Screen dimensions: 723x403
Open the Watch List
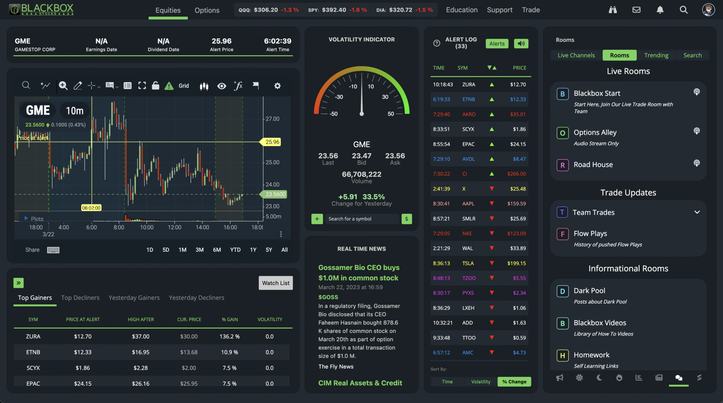click(x=275, y=283)
